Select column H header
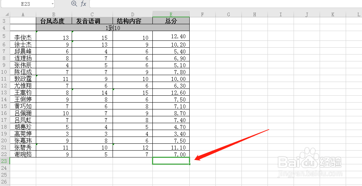The width and height of the screenshot is (362, 186). coord(254,14)
